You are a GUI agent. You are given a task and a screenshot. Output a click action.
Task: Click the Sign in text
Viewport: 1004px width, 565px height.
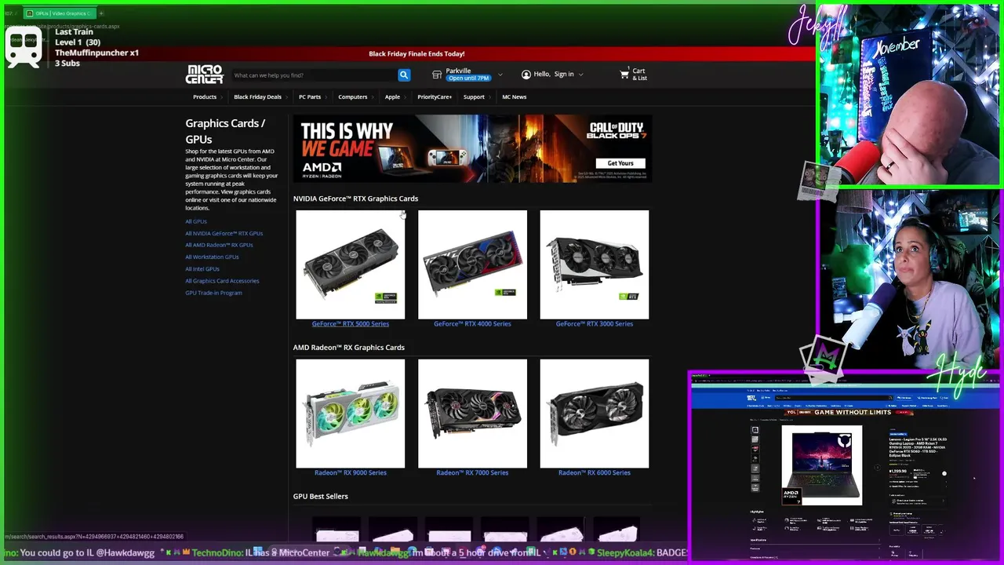[564, 75]
